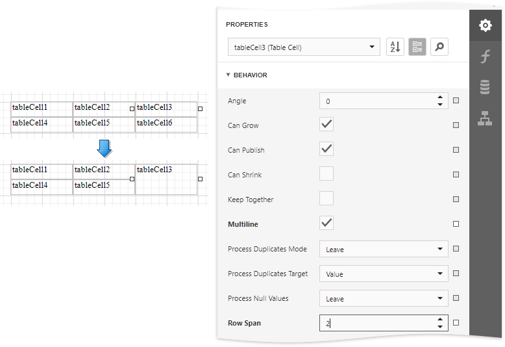Image resolution: width=505 pixels, height=347 pixels.
Task: Toggle the Multiline checkbox
Action: coord(326,224)
